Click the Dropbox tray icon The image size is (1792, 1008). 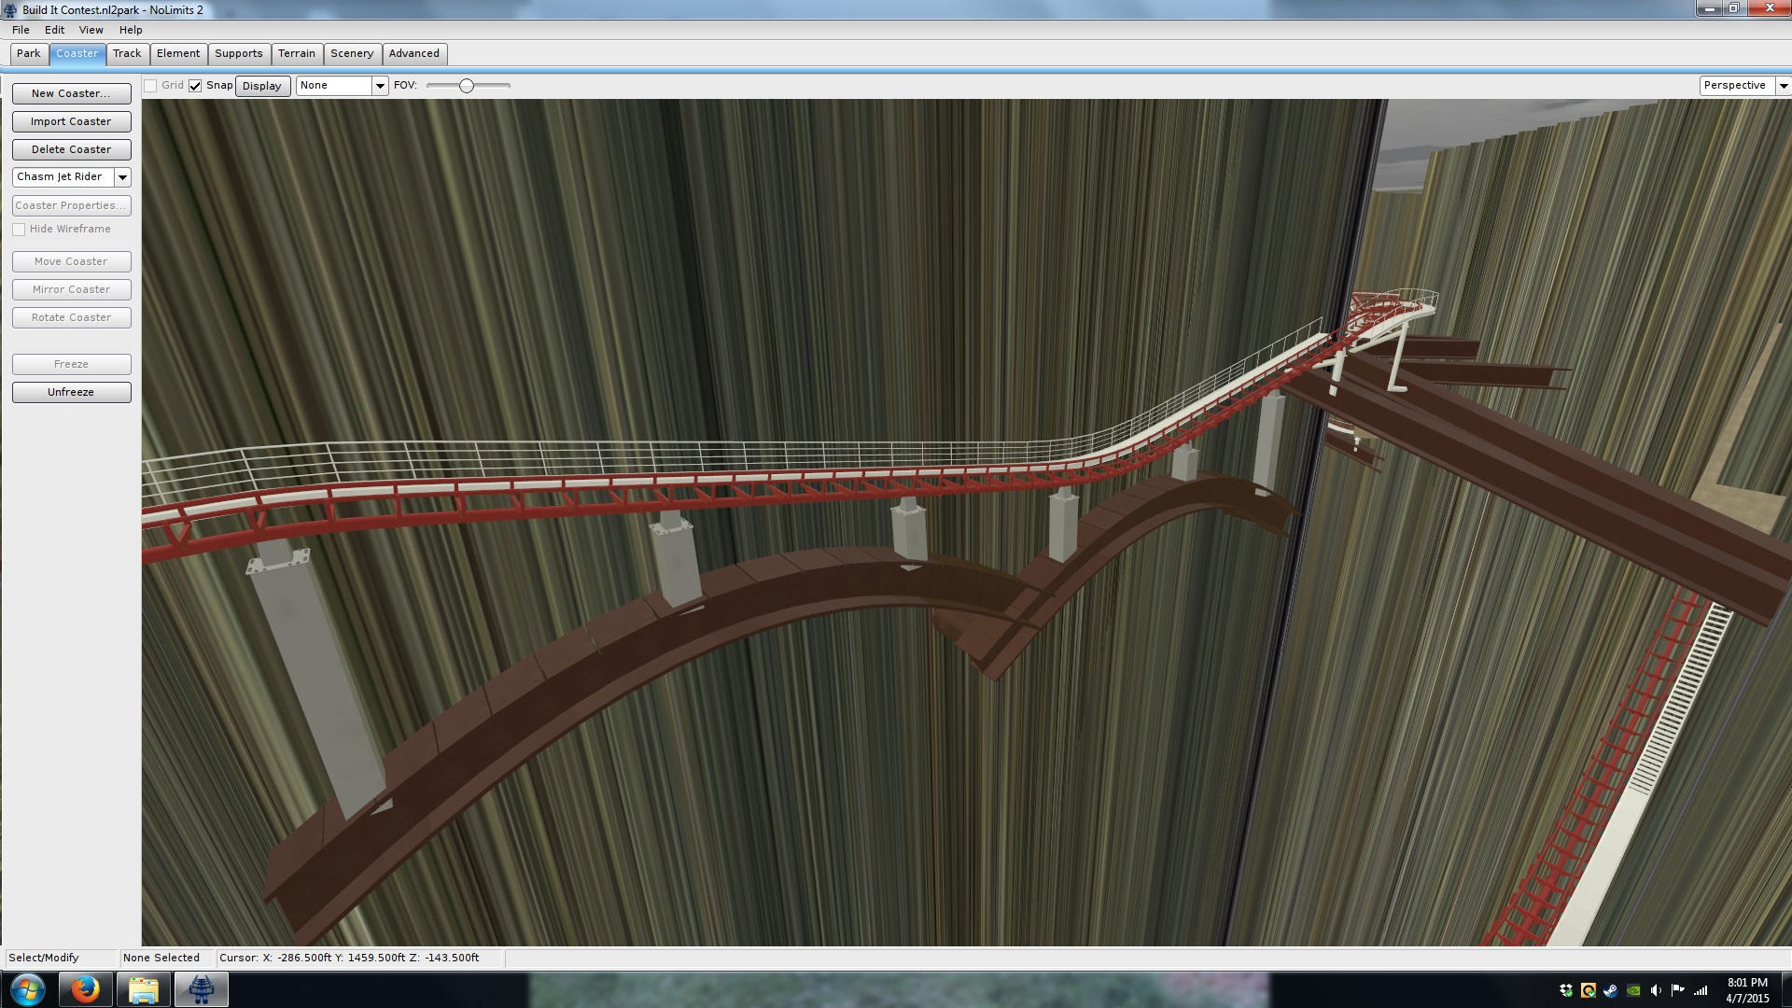pyautogui.click(x=1566, y=990)
